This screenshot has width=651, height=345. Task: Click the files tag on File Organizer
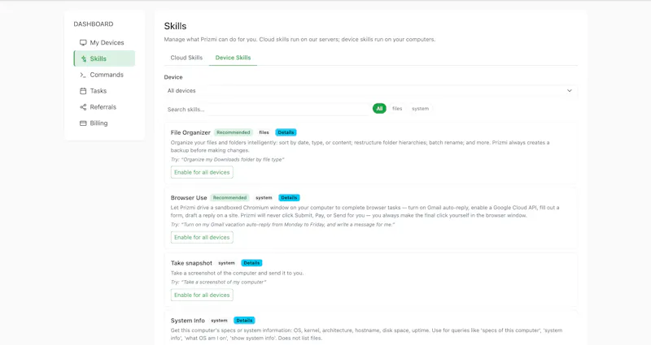pyautogui.click(x=264, y=132)
